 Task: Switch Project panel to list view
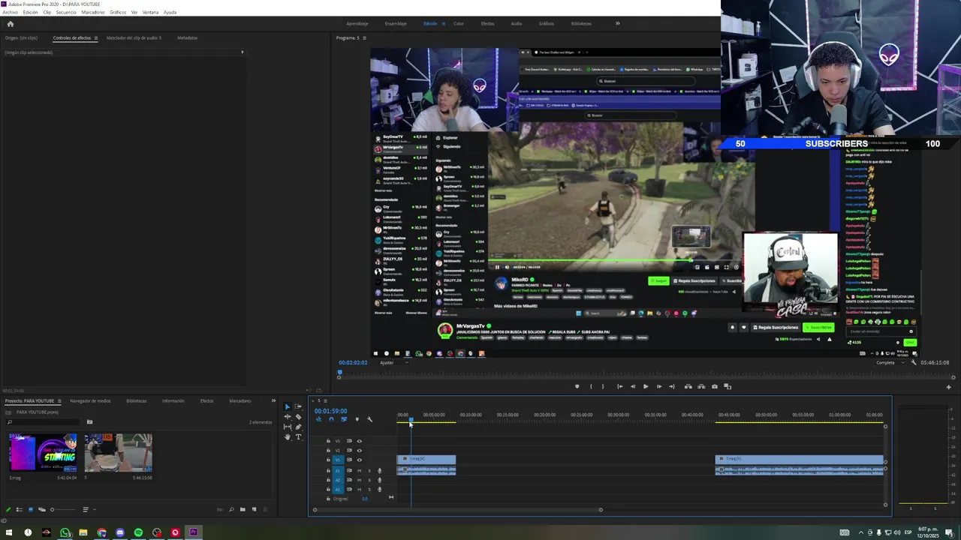click(20, 509)
